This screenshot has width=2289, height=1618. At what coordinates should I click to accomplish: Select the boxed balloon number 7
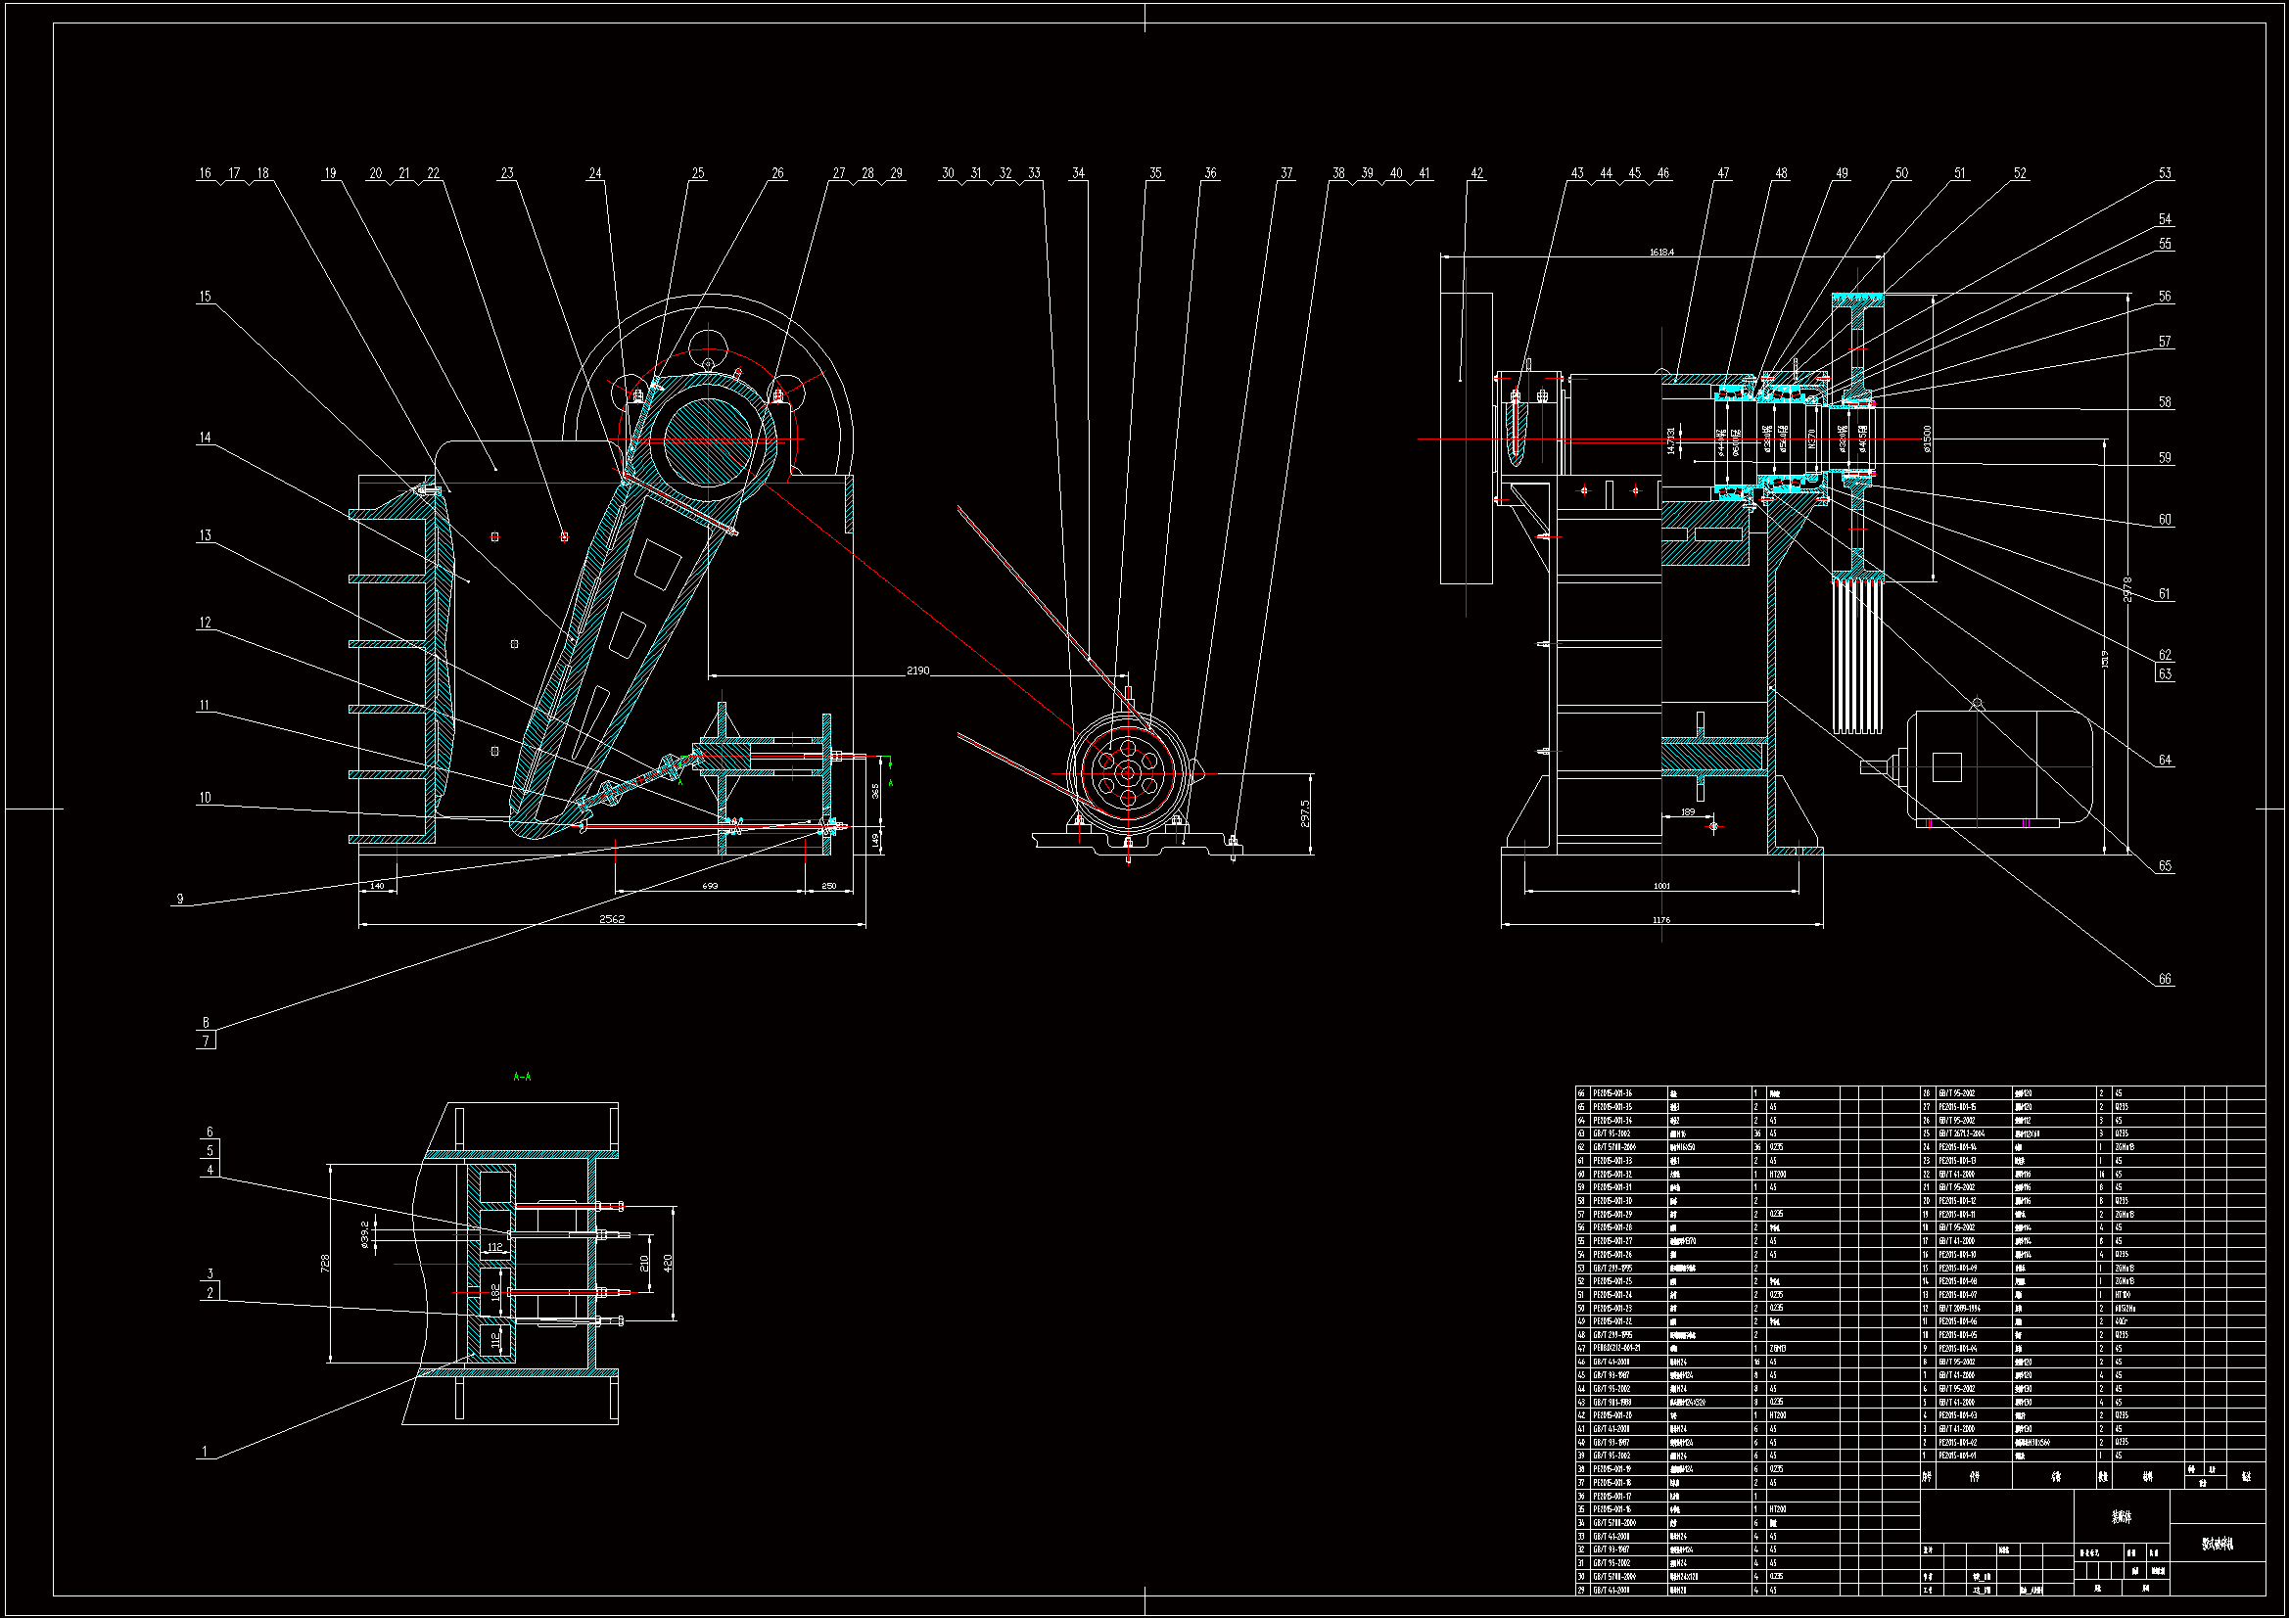tap(206, 1040)
